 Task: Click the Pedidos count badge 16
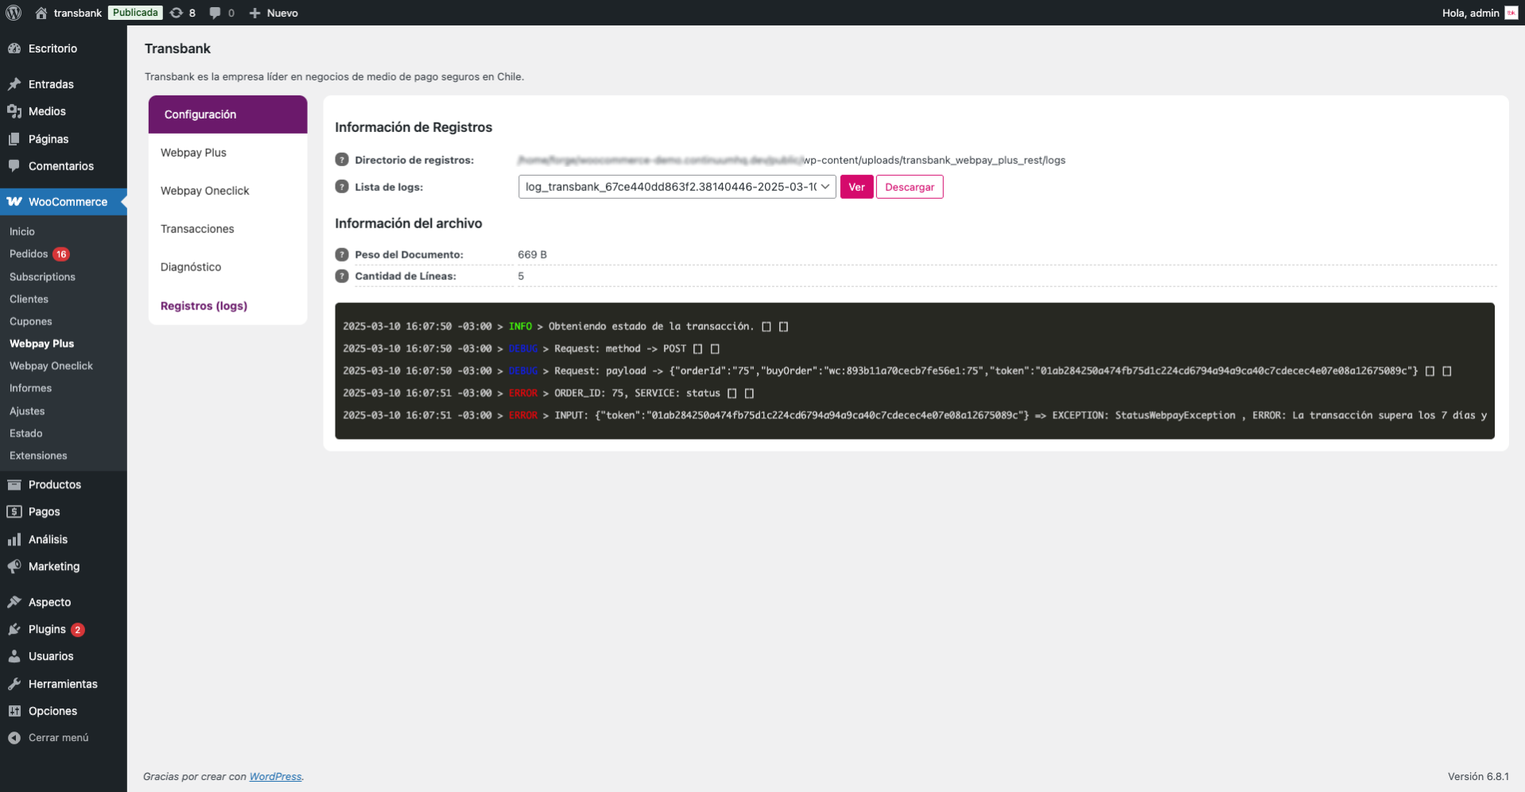61,254
